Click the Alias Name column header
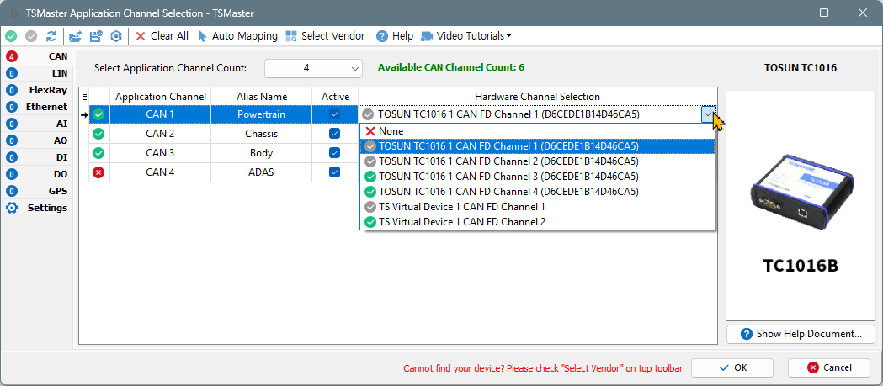The height and width of the screenshot is (386, 883). coord(261,97)
